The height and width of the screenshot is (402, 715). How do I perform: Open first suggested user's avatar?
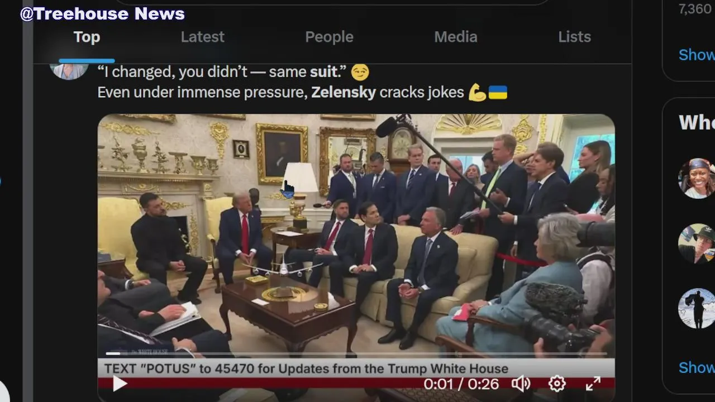[697, 178]
